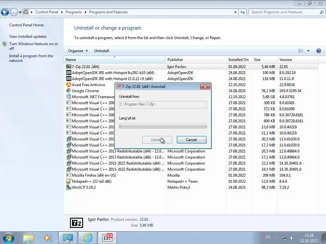The height and width of the screenshot is (244, 326).
Task: Select the WinSCP 5.19.2 row
Action: click(191, 187)
